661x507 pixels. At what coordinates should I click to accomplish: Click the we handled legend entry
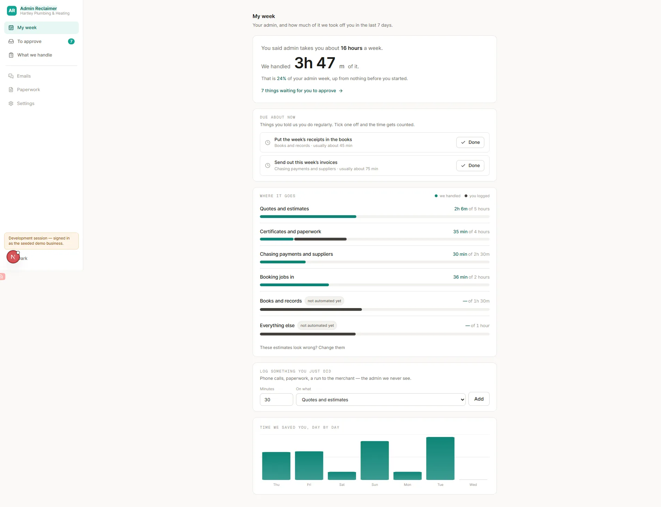pyautogui.click(x=448, y=196)
